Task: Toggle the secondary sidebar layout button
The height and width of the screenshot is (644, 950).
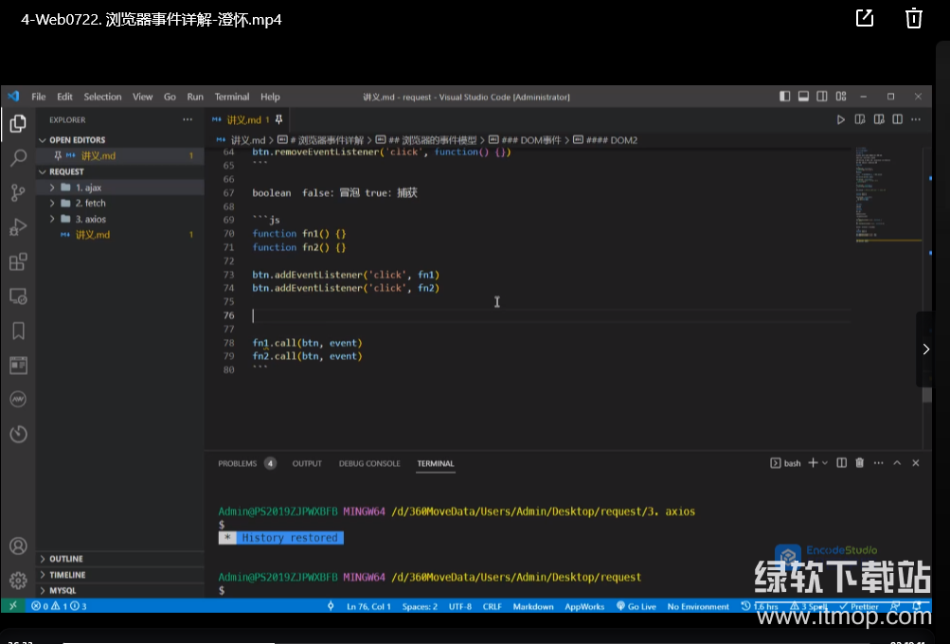Action: click(822, 97)
